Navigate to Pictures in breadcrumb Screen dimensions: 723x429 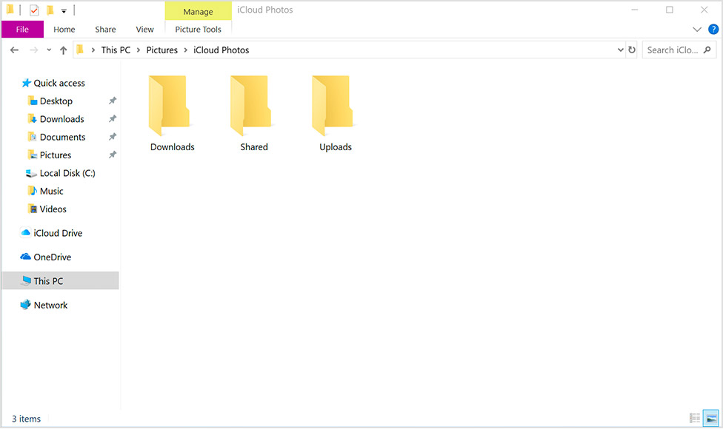[x=161, y=50]
